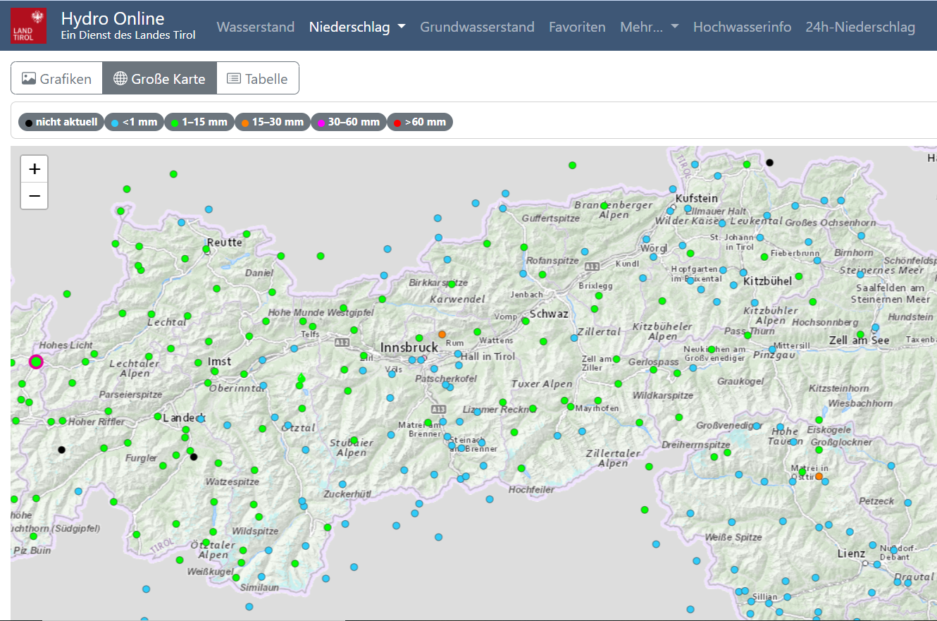This screenshot has height=621, width=937.
Task: Toggle the 'nicht aktuell' legend badge
Action: (x=61, y=122)
